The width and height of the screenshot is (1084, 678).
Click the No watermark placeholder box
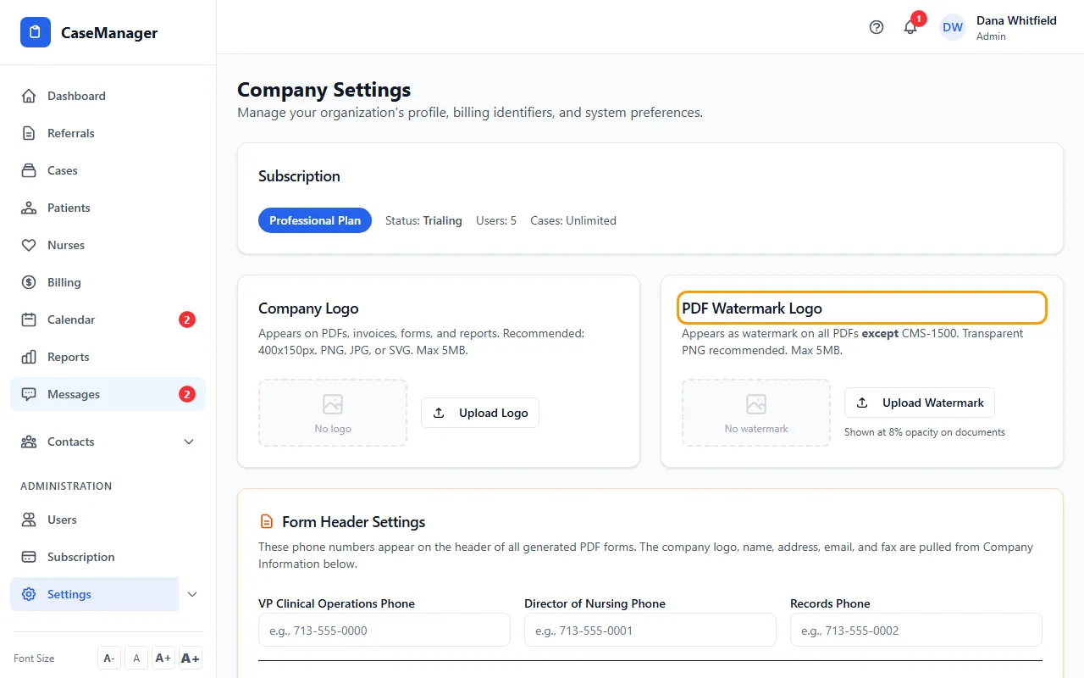point(756,413)
